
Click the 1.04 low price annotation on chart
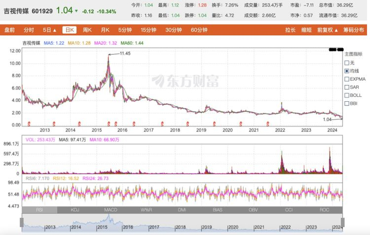(x=327, y=120)
